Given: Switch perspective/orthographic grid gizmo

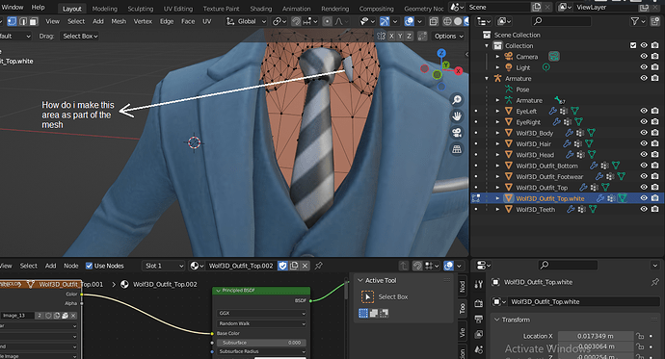Looking at the screenshot, I should click(457, 149).
